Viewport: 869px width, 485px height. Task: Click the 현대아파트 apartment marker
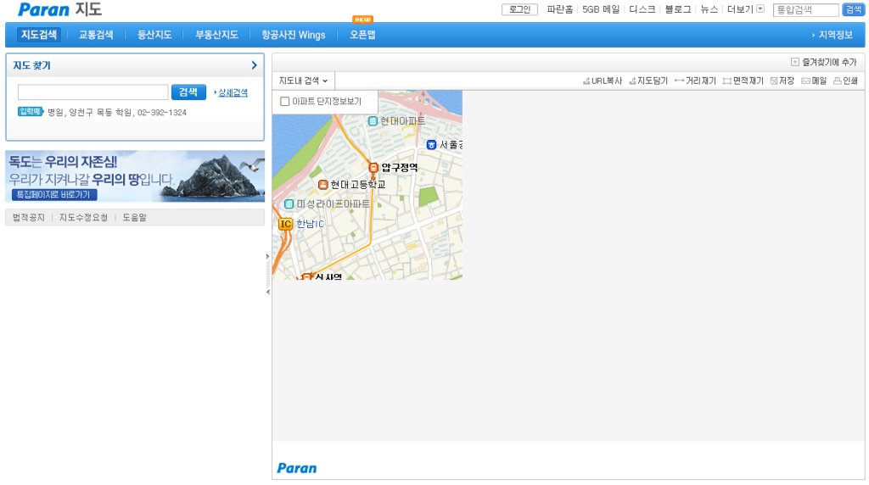[373, 120]
